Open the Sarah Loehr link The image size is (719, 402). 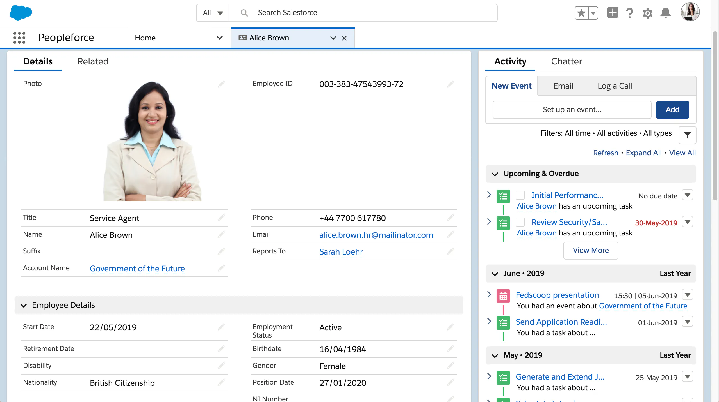(x=341, y=252)
